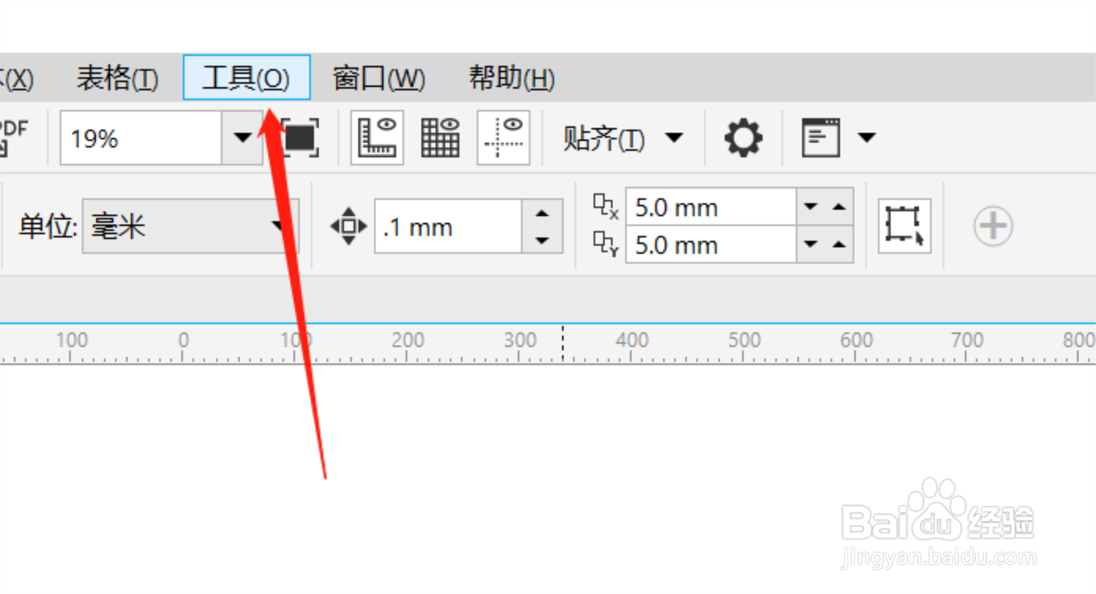The width and height of the screenshot is (1096, 594).
Task: Click the full-screen preview icon
Action: coord(300,137)
